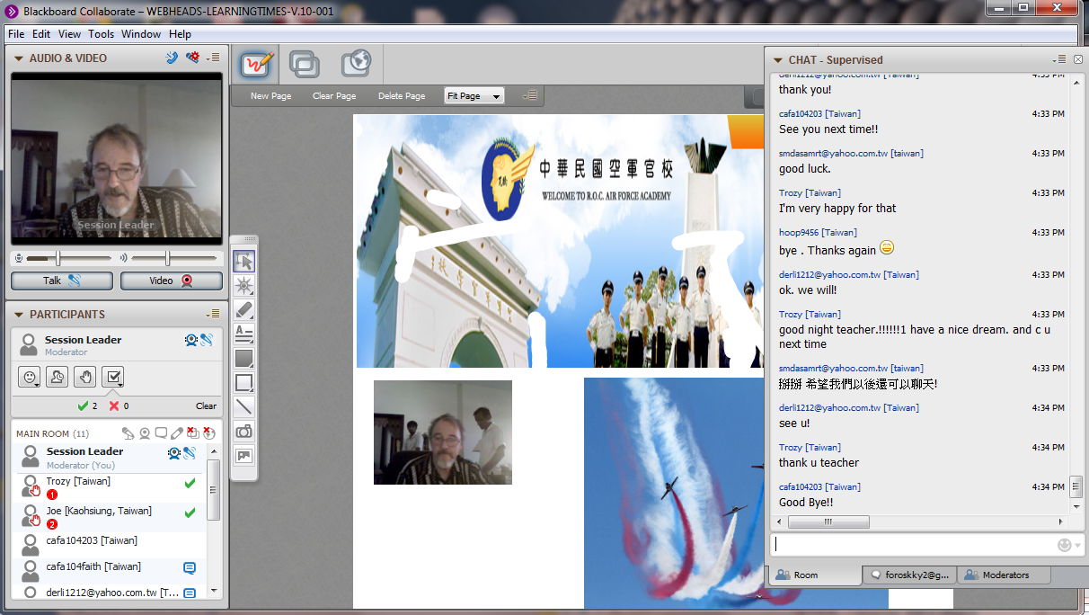Image resolution: width=1089 pixels, height=615 pixels.
Task: Collapse the Audio & Video panel
Action: click(x=18, y=58)
